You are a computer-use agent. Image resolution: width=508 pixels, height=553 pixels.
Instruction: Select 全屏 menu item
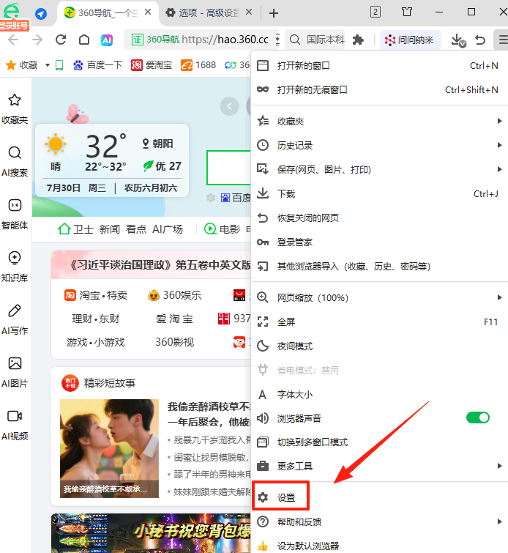[380, 322]
